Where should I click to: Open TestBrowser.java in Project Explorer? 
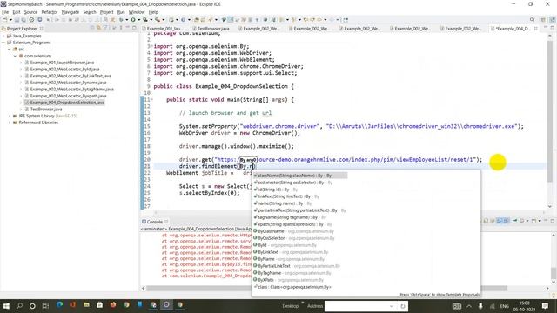coord(46,110)
